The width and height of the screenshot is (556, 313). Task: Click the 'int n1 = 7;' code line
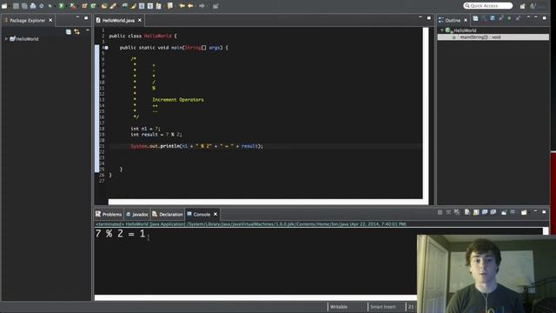coord(145,129)
